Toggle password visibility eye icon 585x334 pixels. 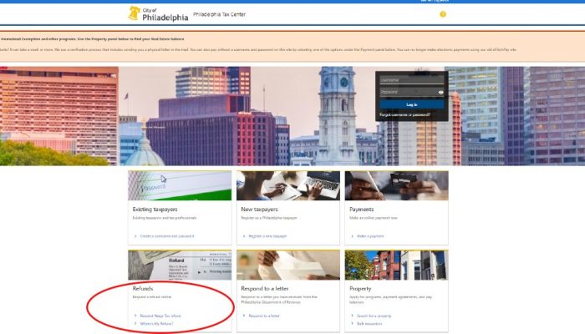441,92
